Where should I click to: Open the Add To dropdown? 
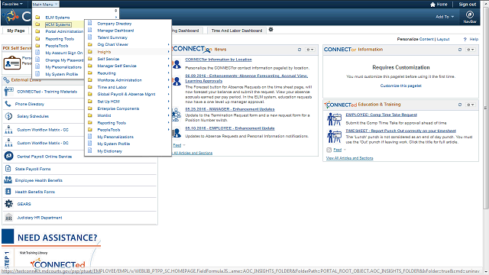pyautogui.click(x=445, y=17)
